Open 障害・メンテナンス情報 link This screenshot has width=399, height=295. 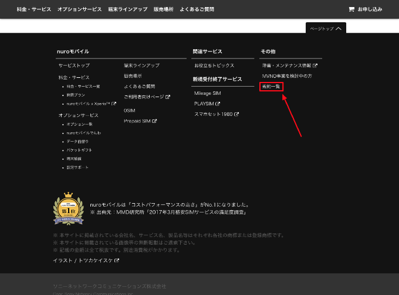coord(286,66)
